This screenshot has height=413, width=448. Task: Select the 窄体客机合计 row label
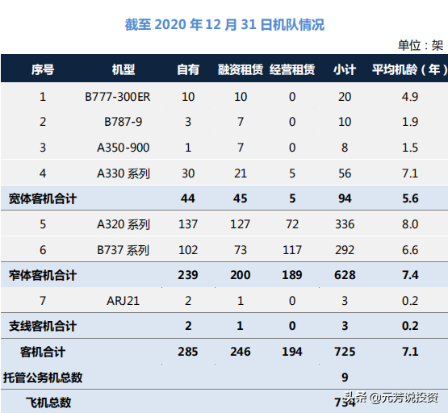coord(42,275)
